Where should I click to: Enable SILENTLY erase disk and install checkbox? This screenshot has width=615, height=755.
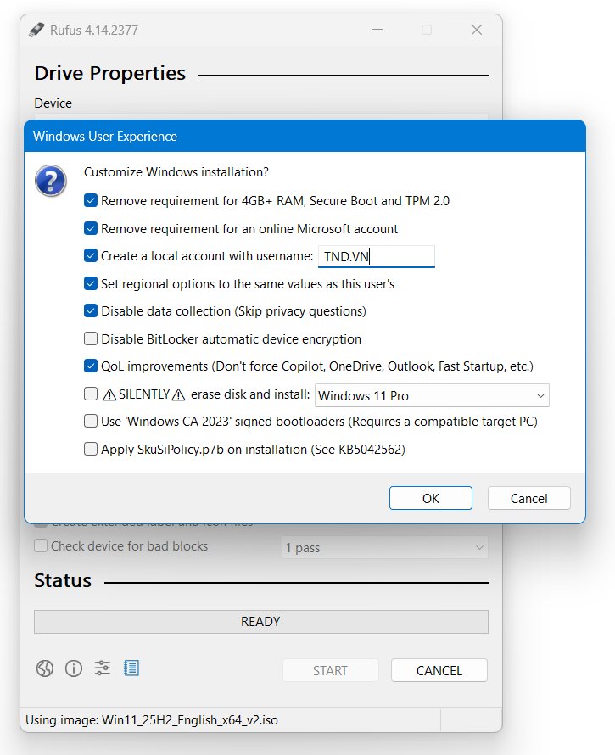point(91,394)
